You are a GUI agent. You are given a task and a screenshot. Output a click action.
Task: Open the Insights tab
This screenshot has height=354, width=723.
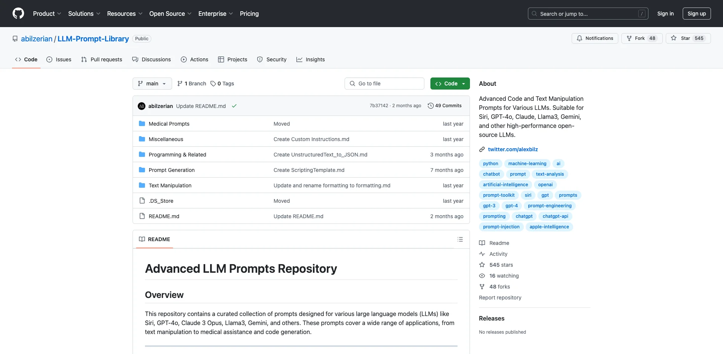click(310, 59)
